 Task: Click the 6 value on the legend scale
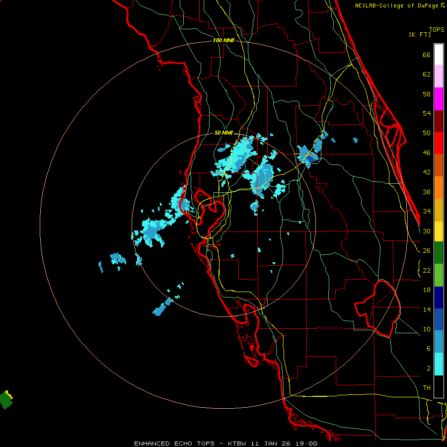coord(428,349)
